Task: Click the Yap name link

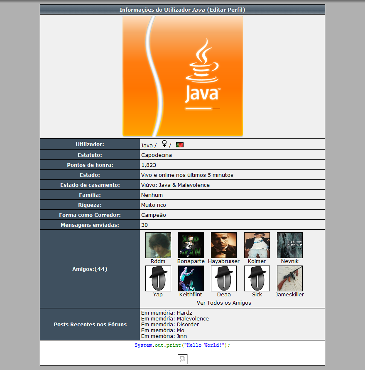Action: click(158, 295)
